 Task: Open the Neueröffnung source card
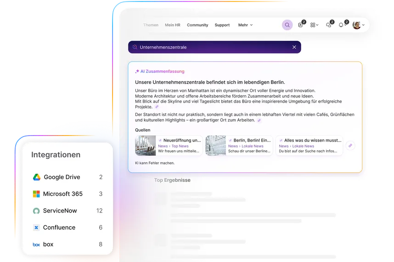(x=169, y=146)
